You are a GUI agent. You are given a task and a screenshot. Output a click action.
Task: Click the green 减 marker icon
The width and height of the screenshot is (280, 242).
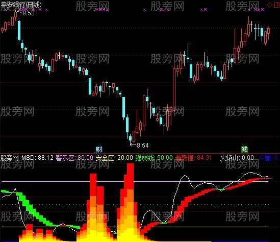point(244,149)
